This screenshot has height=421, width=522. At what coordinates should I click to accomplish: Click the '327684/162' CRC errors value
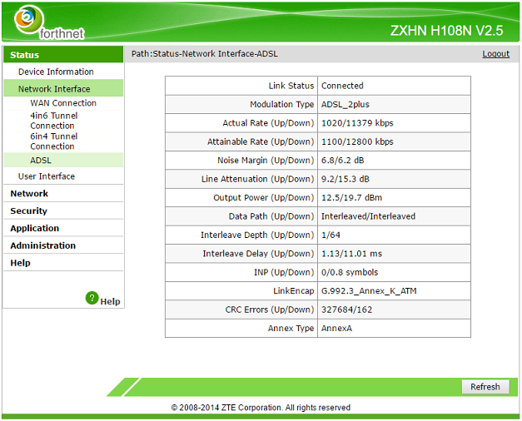(x=346, y=310)
